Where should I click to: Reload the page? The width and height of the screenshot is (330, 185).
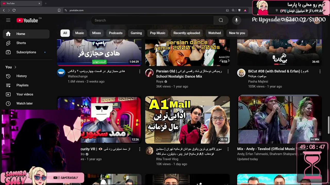(14, 10)
